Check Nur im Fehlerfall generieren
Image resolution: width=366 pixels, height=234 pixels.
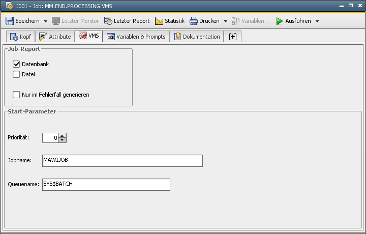(x=16, y=94)
